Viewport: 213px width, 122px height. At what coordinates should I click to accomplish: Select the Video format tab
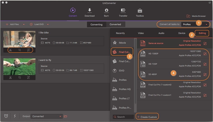tap(141, 33)
